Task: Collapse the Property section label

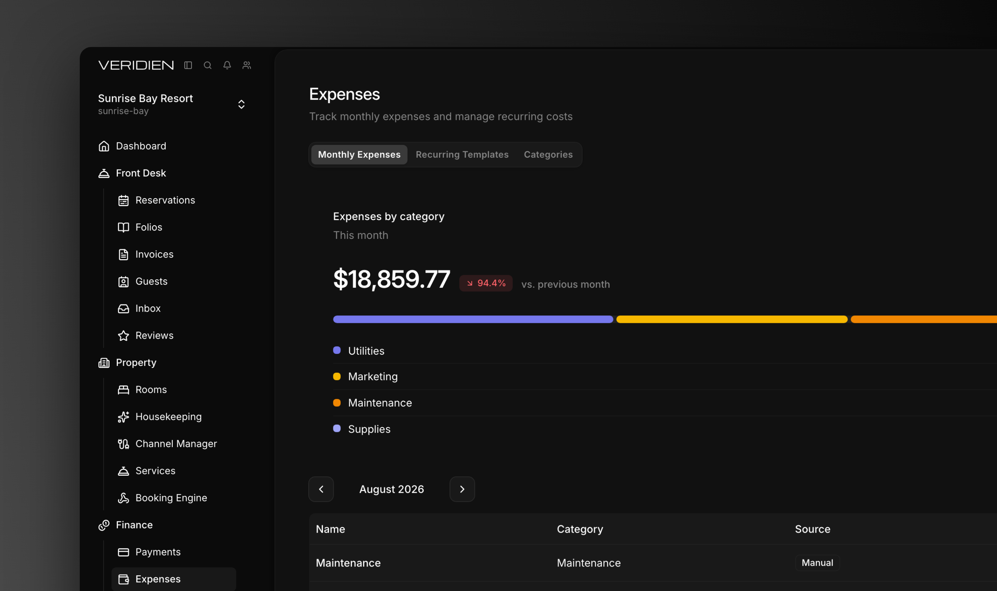Action: pos(136,363)
